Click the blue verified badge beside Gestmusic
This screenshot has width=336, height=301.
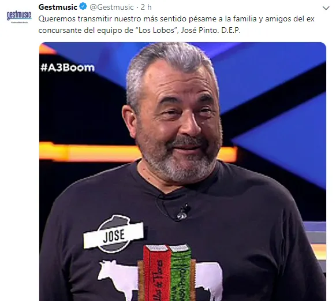pyautogui.click(x=83, y=7)
